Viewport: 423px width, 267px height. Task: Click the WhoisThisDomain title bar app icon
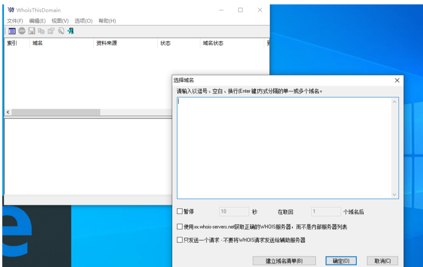(11, 10)
